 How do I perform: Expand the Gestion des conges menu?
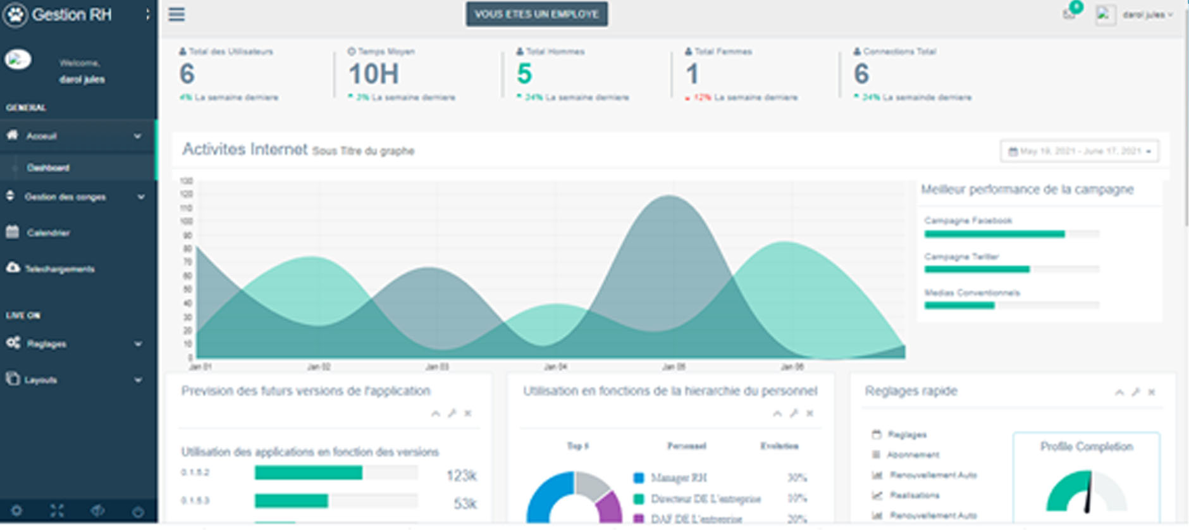pos(76,197)
